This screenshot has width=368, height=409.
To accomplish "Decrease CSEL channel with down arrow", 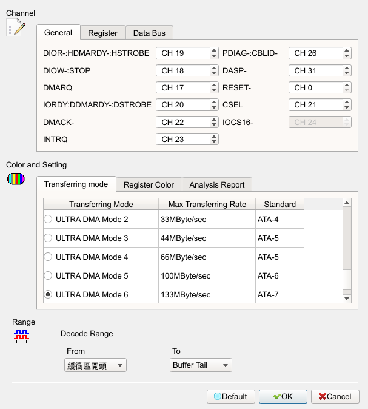I will pos(347,107).
